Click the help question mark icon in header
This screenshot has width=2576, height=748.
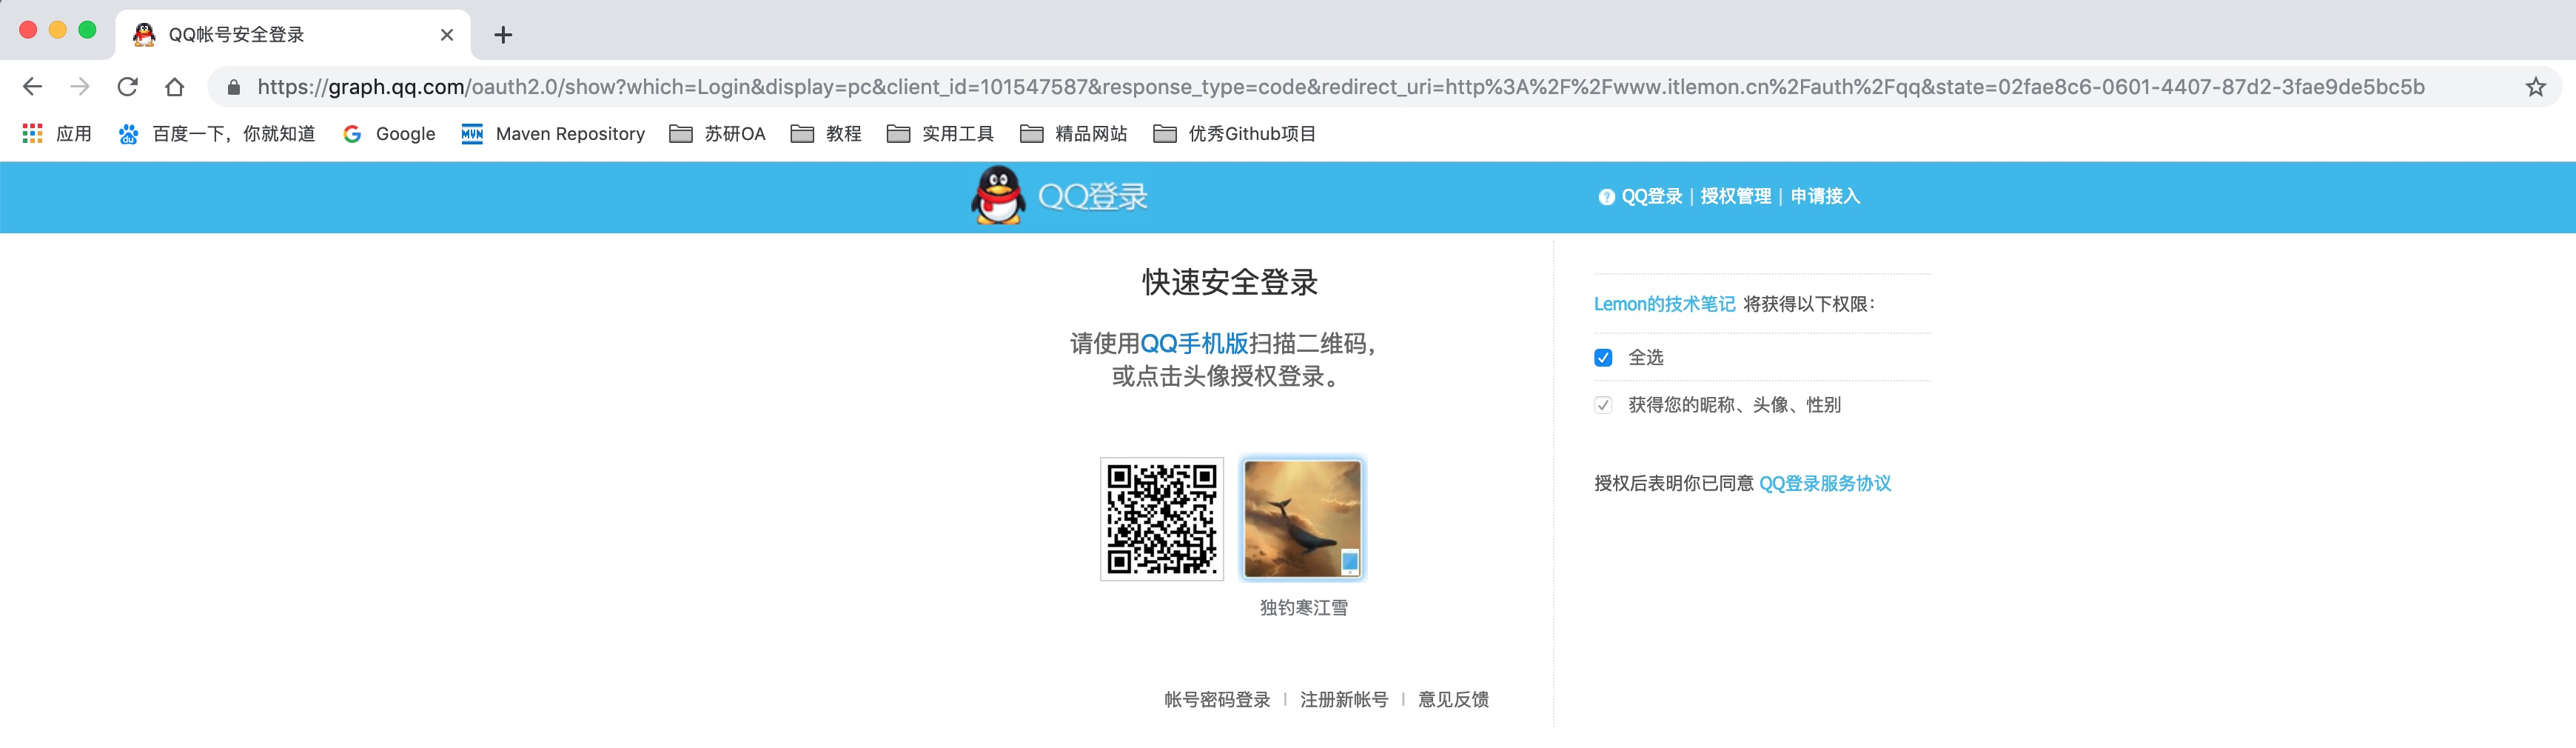1606,197
